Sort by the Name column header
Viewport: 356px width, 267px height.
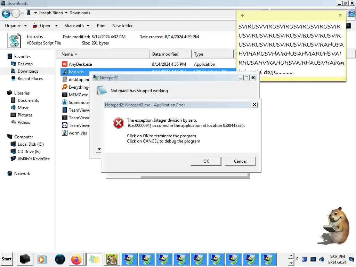tap(103, 54)
